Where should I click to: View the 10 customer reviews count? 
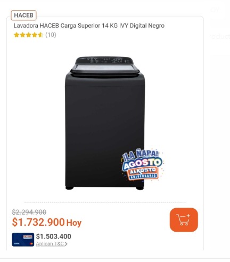pos(51,35)
